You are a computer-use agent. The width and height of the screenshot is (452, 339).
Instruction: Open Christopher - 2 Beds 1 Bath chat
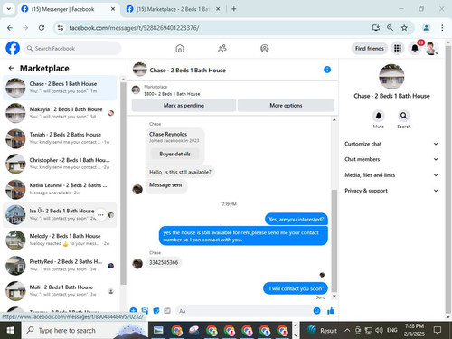60,164
